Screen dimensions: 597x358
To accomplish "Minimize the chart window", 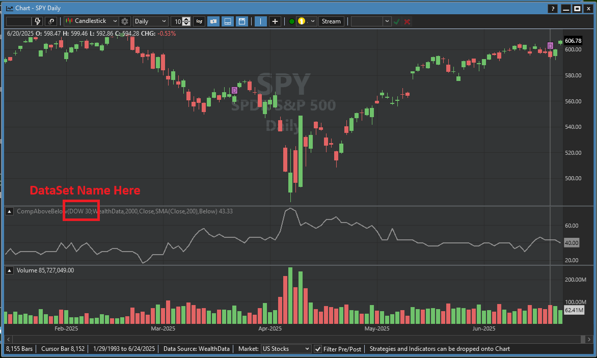I will click(x=566, y=8).
